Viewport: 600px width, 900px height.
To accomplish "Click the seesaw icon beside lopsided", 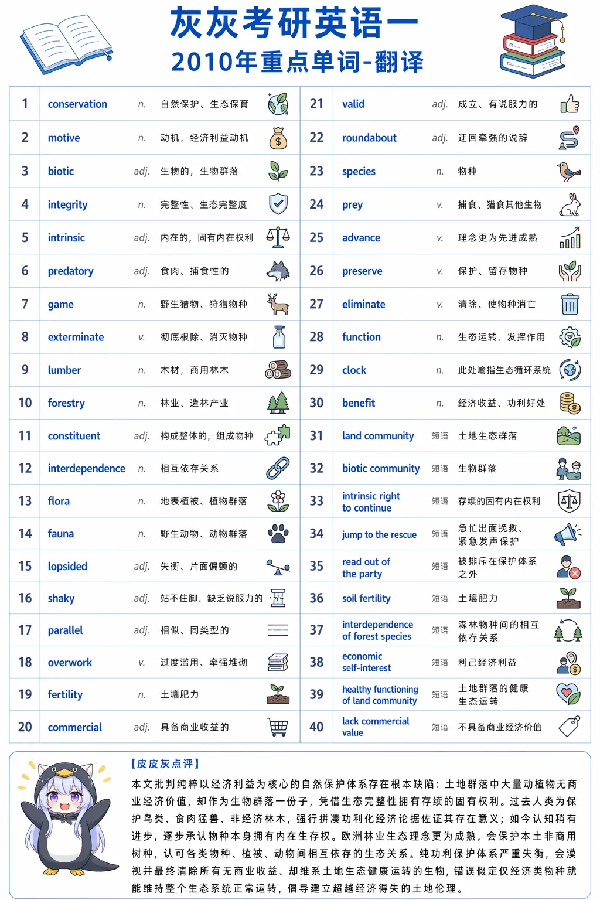I will (x=278, y=566).
